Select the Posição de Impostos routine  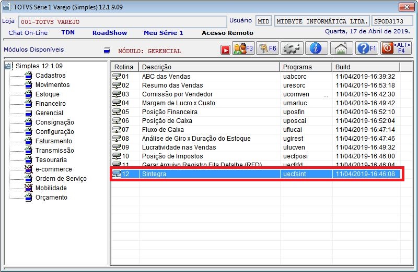pos(256,156)
